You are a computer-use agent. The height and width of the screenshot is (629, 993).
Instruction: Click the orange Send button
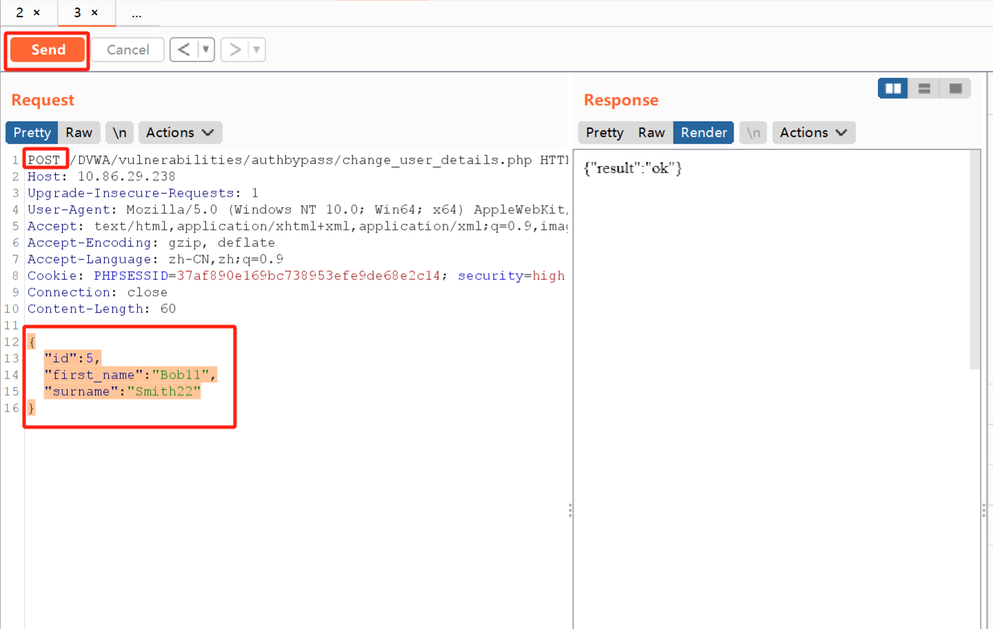(48, 50)
